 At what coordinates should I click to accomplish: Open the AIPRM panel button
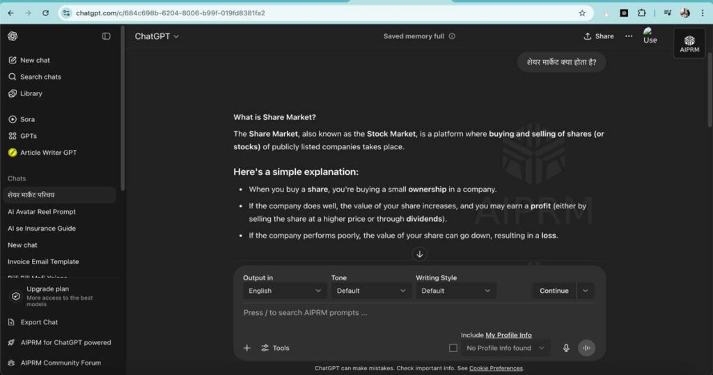coord(689,44)
